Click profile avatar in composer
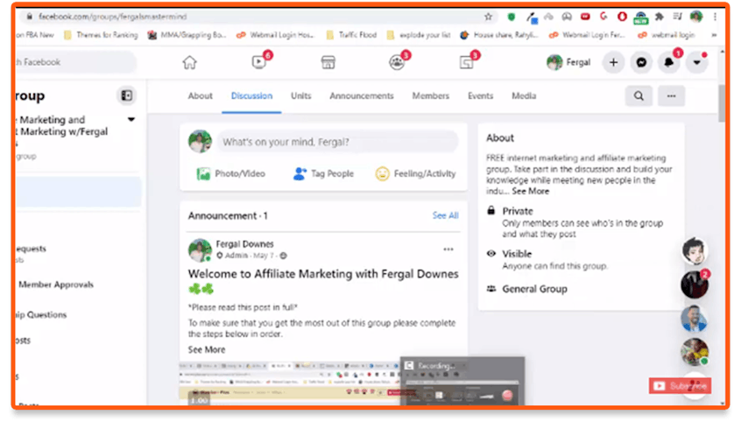Screen dimensions: 741x429 [200, 142]
